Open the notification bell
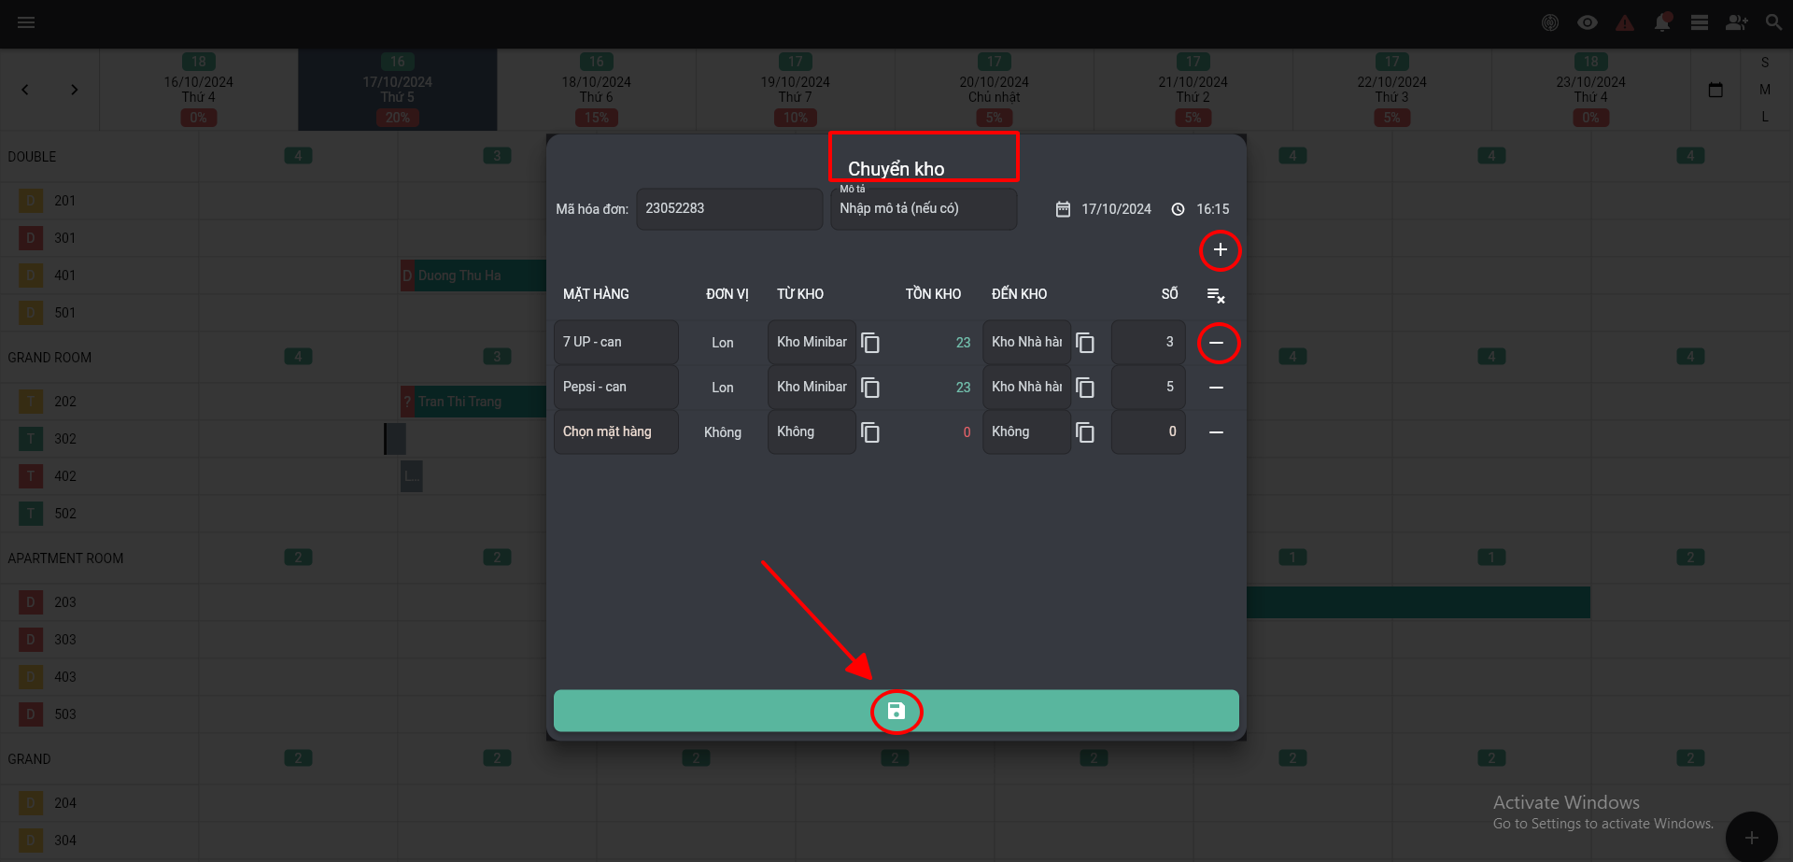The height and width of the screenshot is (862, 1793). pyautogui.click(x=1662, y=22)
